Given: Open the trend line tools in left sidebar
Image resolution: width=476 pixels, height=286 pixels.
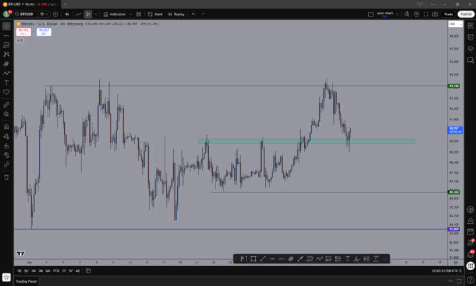Looking at the screenshot, I should tap(7, 36).
